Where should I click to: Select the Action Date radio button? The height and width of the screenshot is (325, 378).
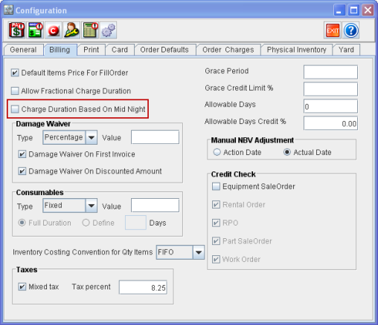(217, 152)
